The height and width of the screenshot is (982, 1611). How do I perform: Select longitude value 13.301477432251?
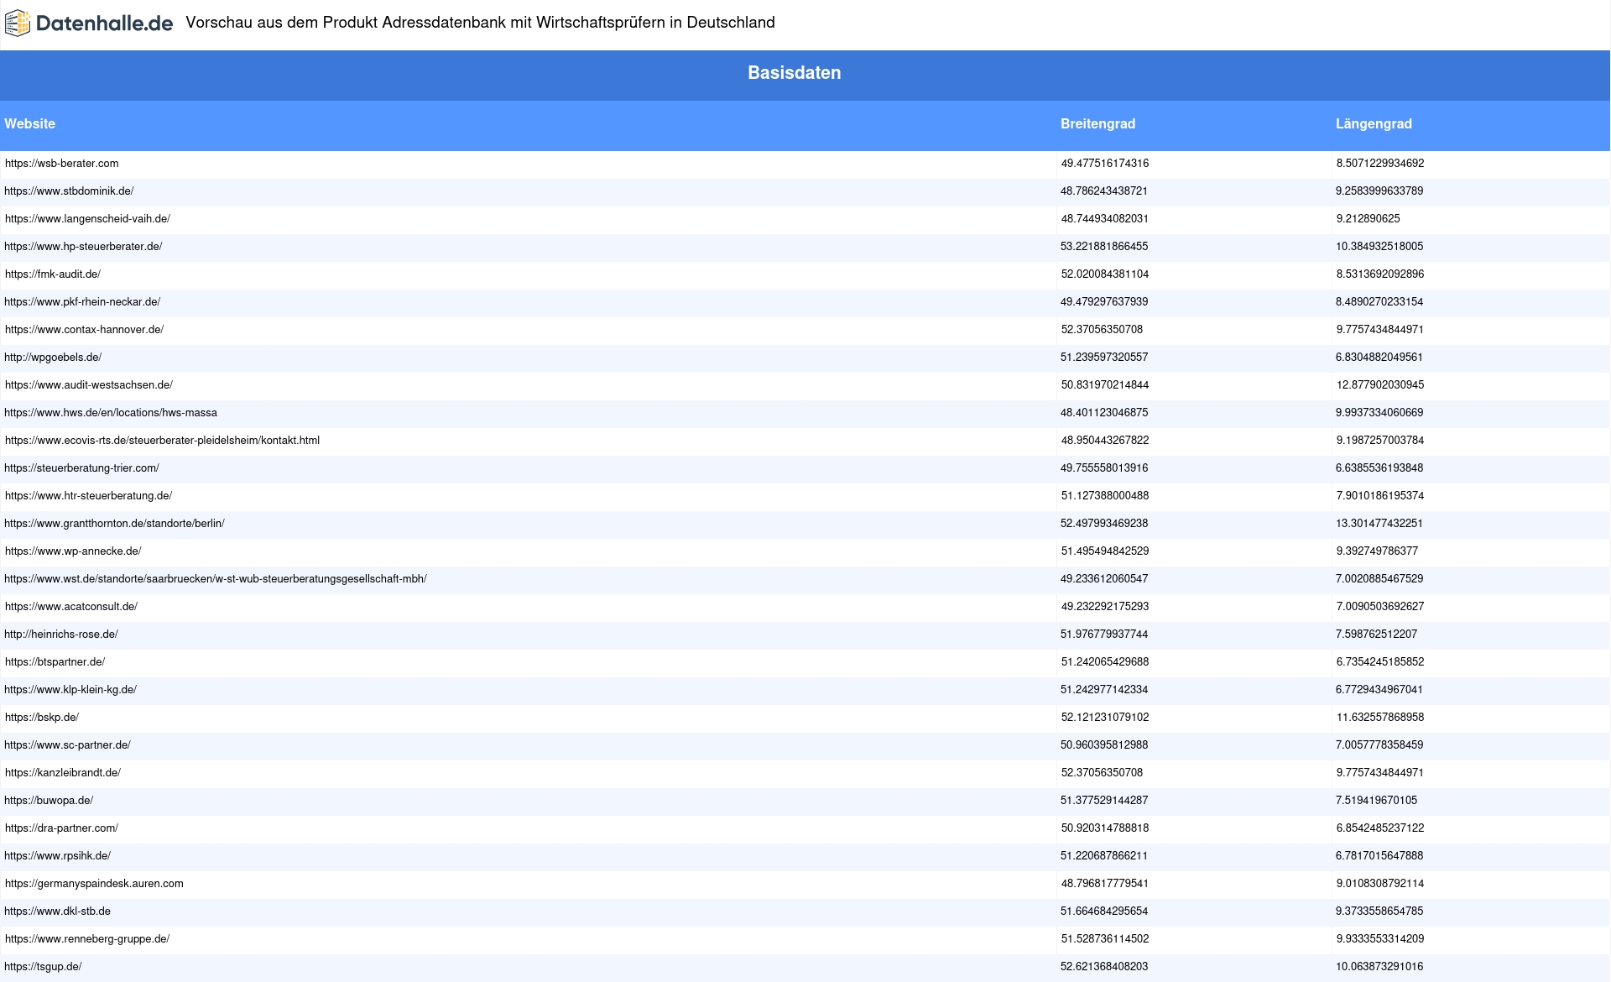(x=1379, y=524)
